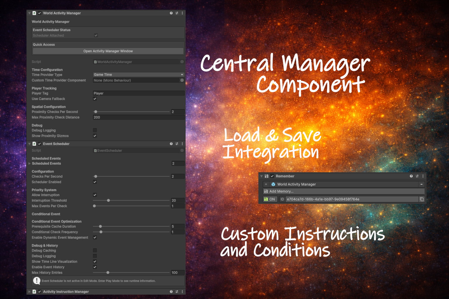Open Remember component help icon
449x299 pixels.
(x=411, y=176)
